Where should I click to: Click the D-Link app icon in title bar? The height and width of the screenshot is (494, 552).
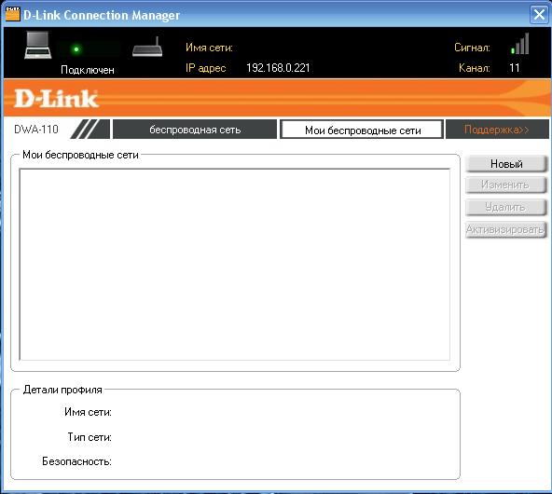coord(13,14)
